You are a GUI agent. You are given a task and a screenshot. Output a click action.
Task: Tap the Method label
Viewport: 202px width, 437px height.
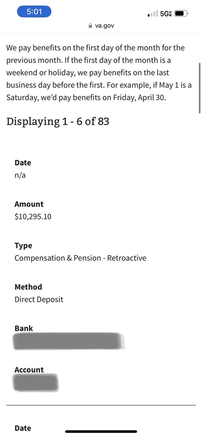pyautogui.click(x=28, y=287)
